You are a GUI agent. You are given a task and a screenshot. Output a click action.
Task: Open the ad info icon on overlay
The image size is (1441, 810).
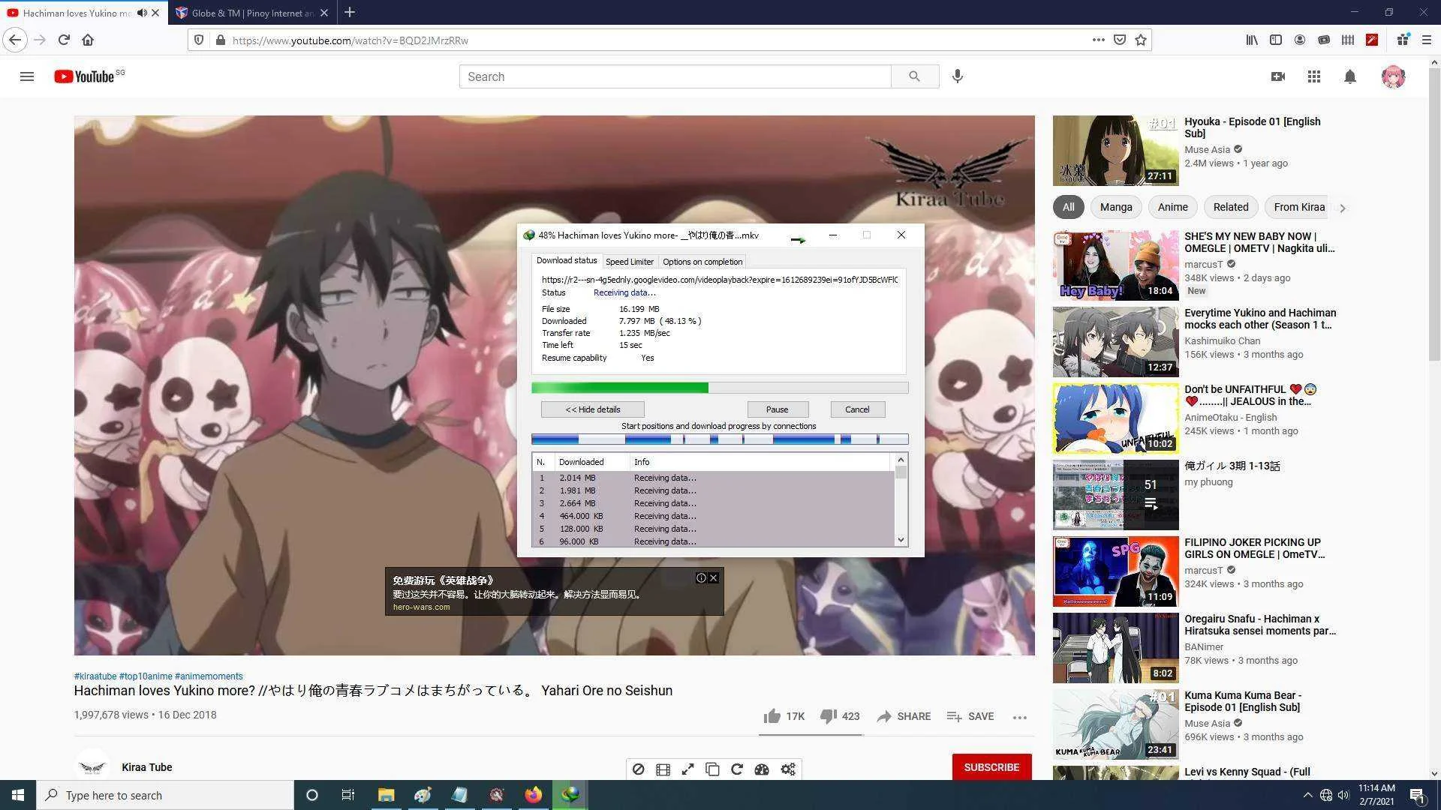(701, 577)
